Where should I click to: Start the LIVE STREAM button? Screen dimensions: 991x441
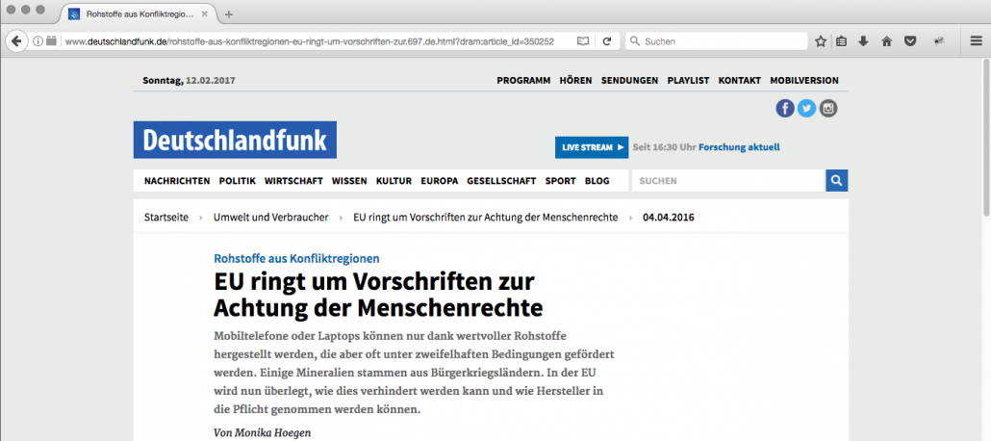[x=592, y=147]
